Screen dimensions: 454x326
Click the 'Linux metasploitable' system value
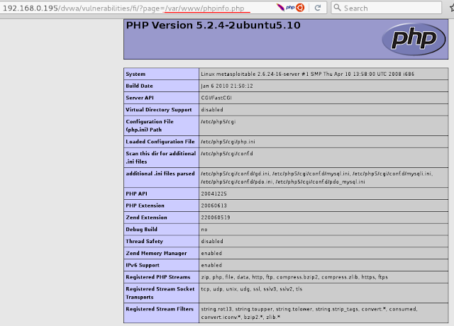point(307,74)
